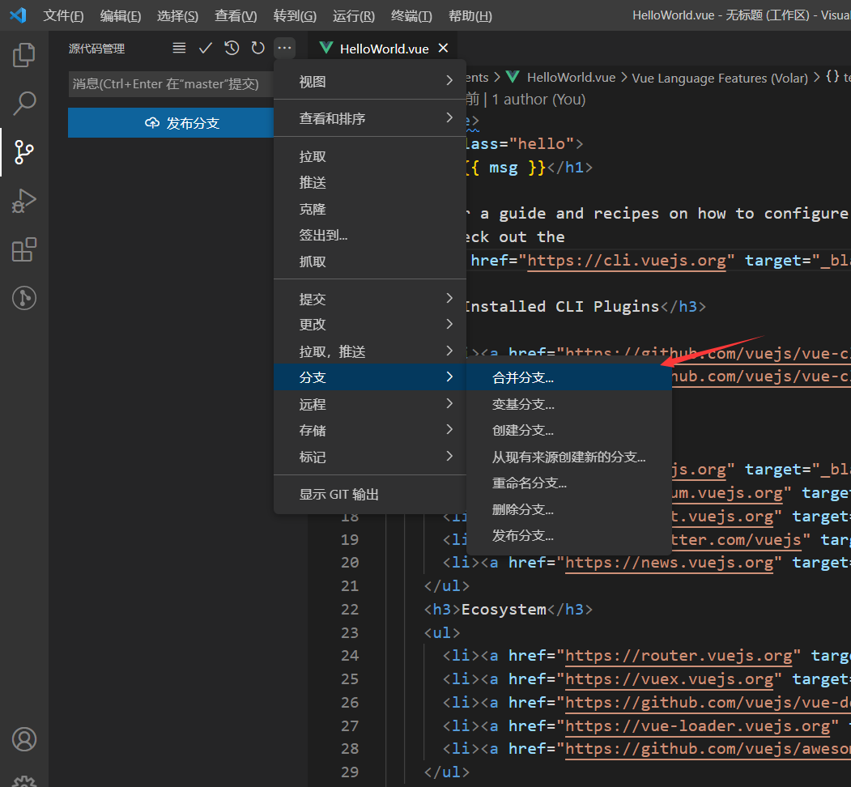Image resolution: width=851 pixels, height=787 pixels.
Task: Choose 合并分支... in submenu
Action: [568, 377]
